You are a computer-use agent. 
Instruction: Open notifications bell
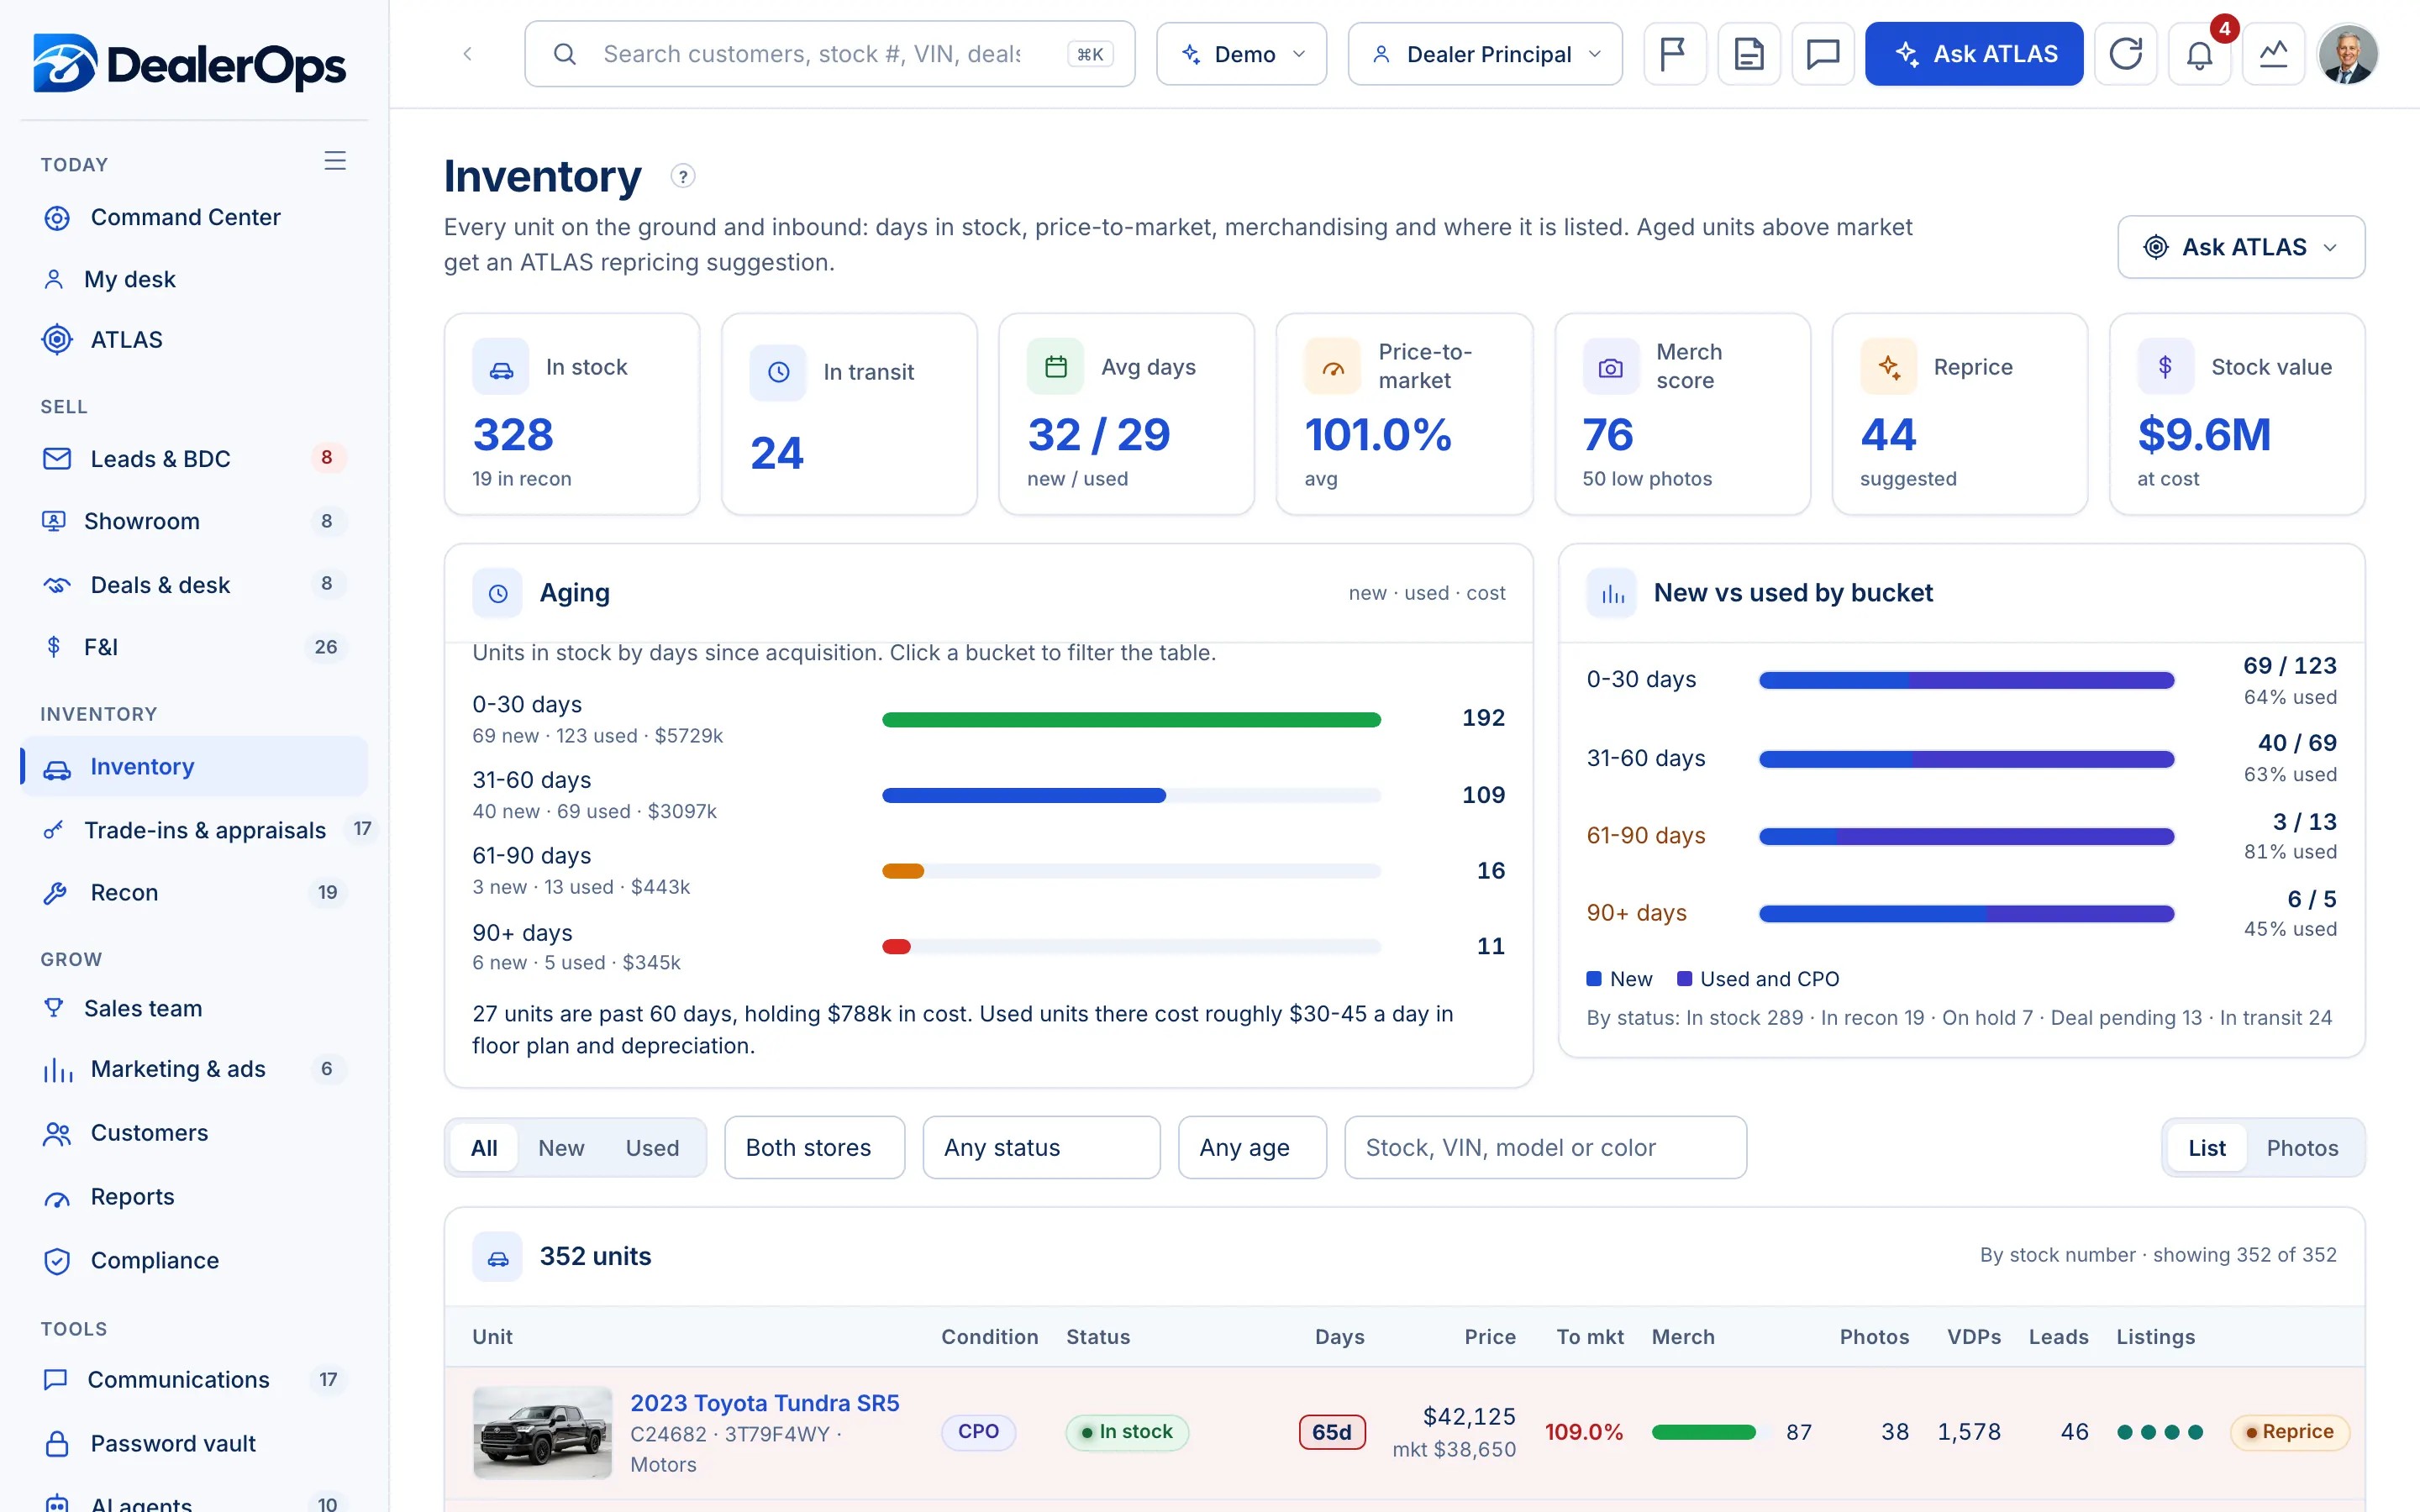point(2199,54)
